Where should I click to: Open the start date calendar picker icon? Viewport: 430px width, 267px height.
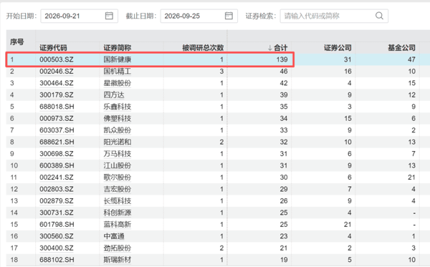pos(109,16)
